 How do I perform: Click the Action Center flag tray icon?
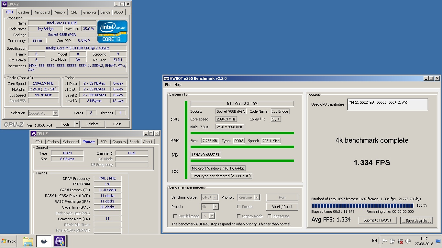point(384,241)
